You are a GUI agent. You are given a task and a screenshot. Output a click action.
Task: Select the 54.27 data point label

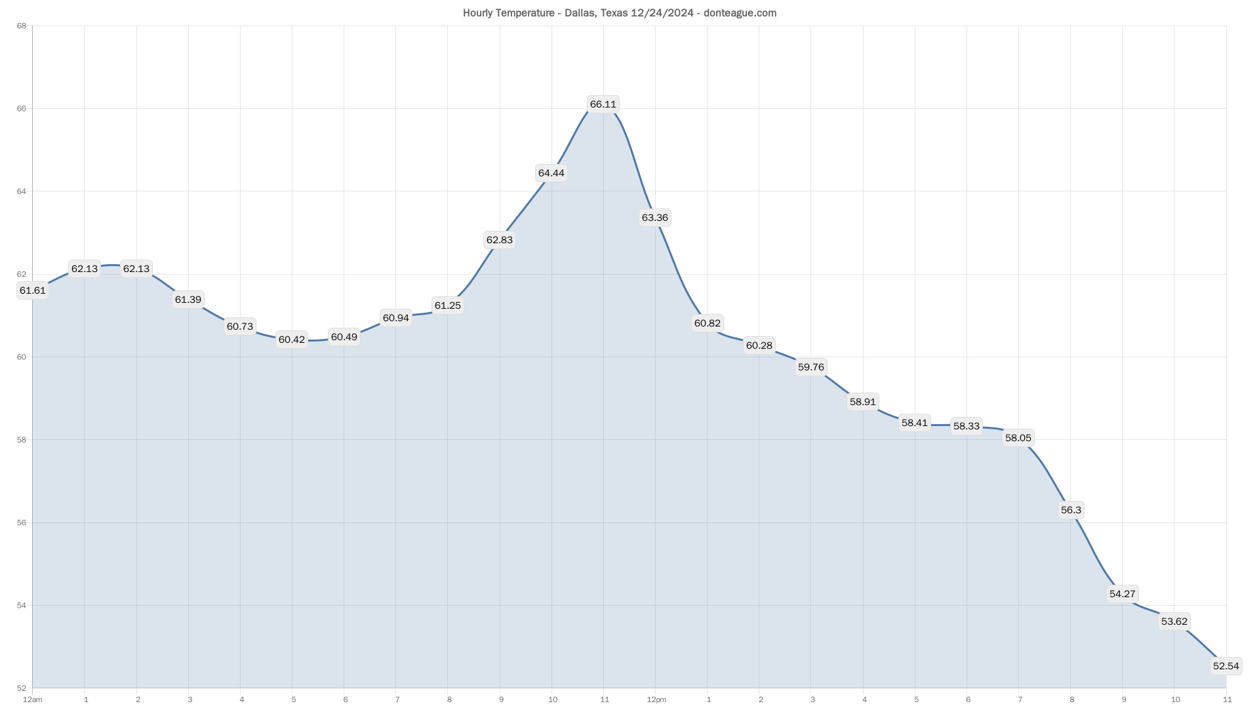tap(1123, 594)
